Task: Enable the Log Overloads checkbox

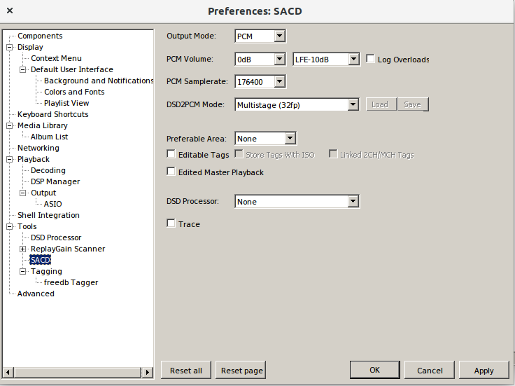Action: tap(370, 59)
